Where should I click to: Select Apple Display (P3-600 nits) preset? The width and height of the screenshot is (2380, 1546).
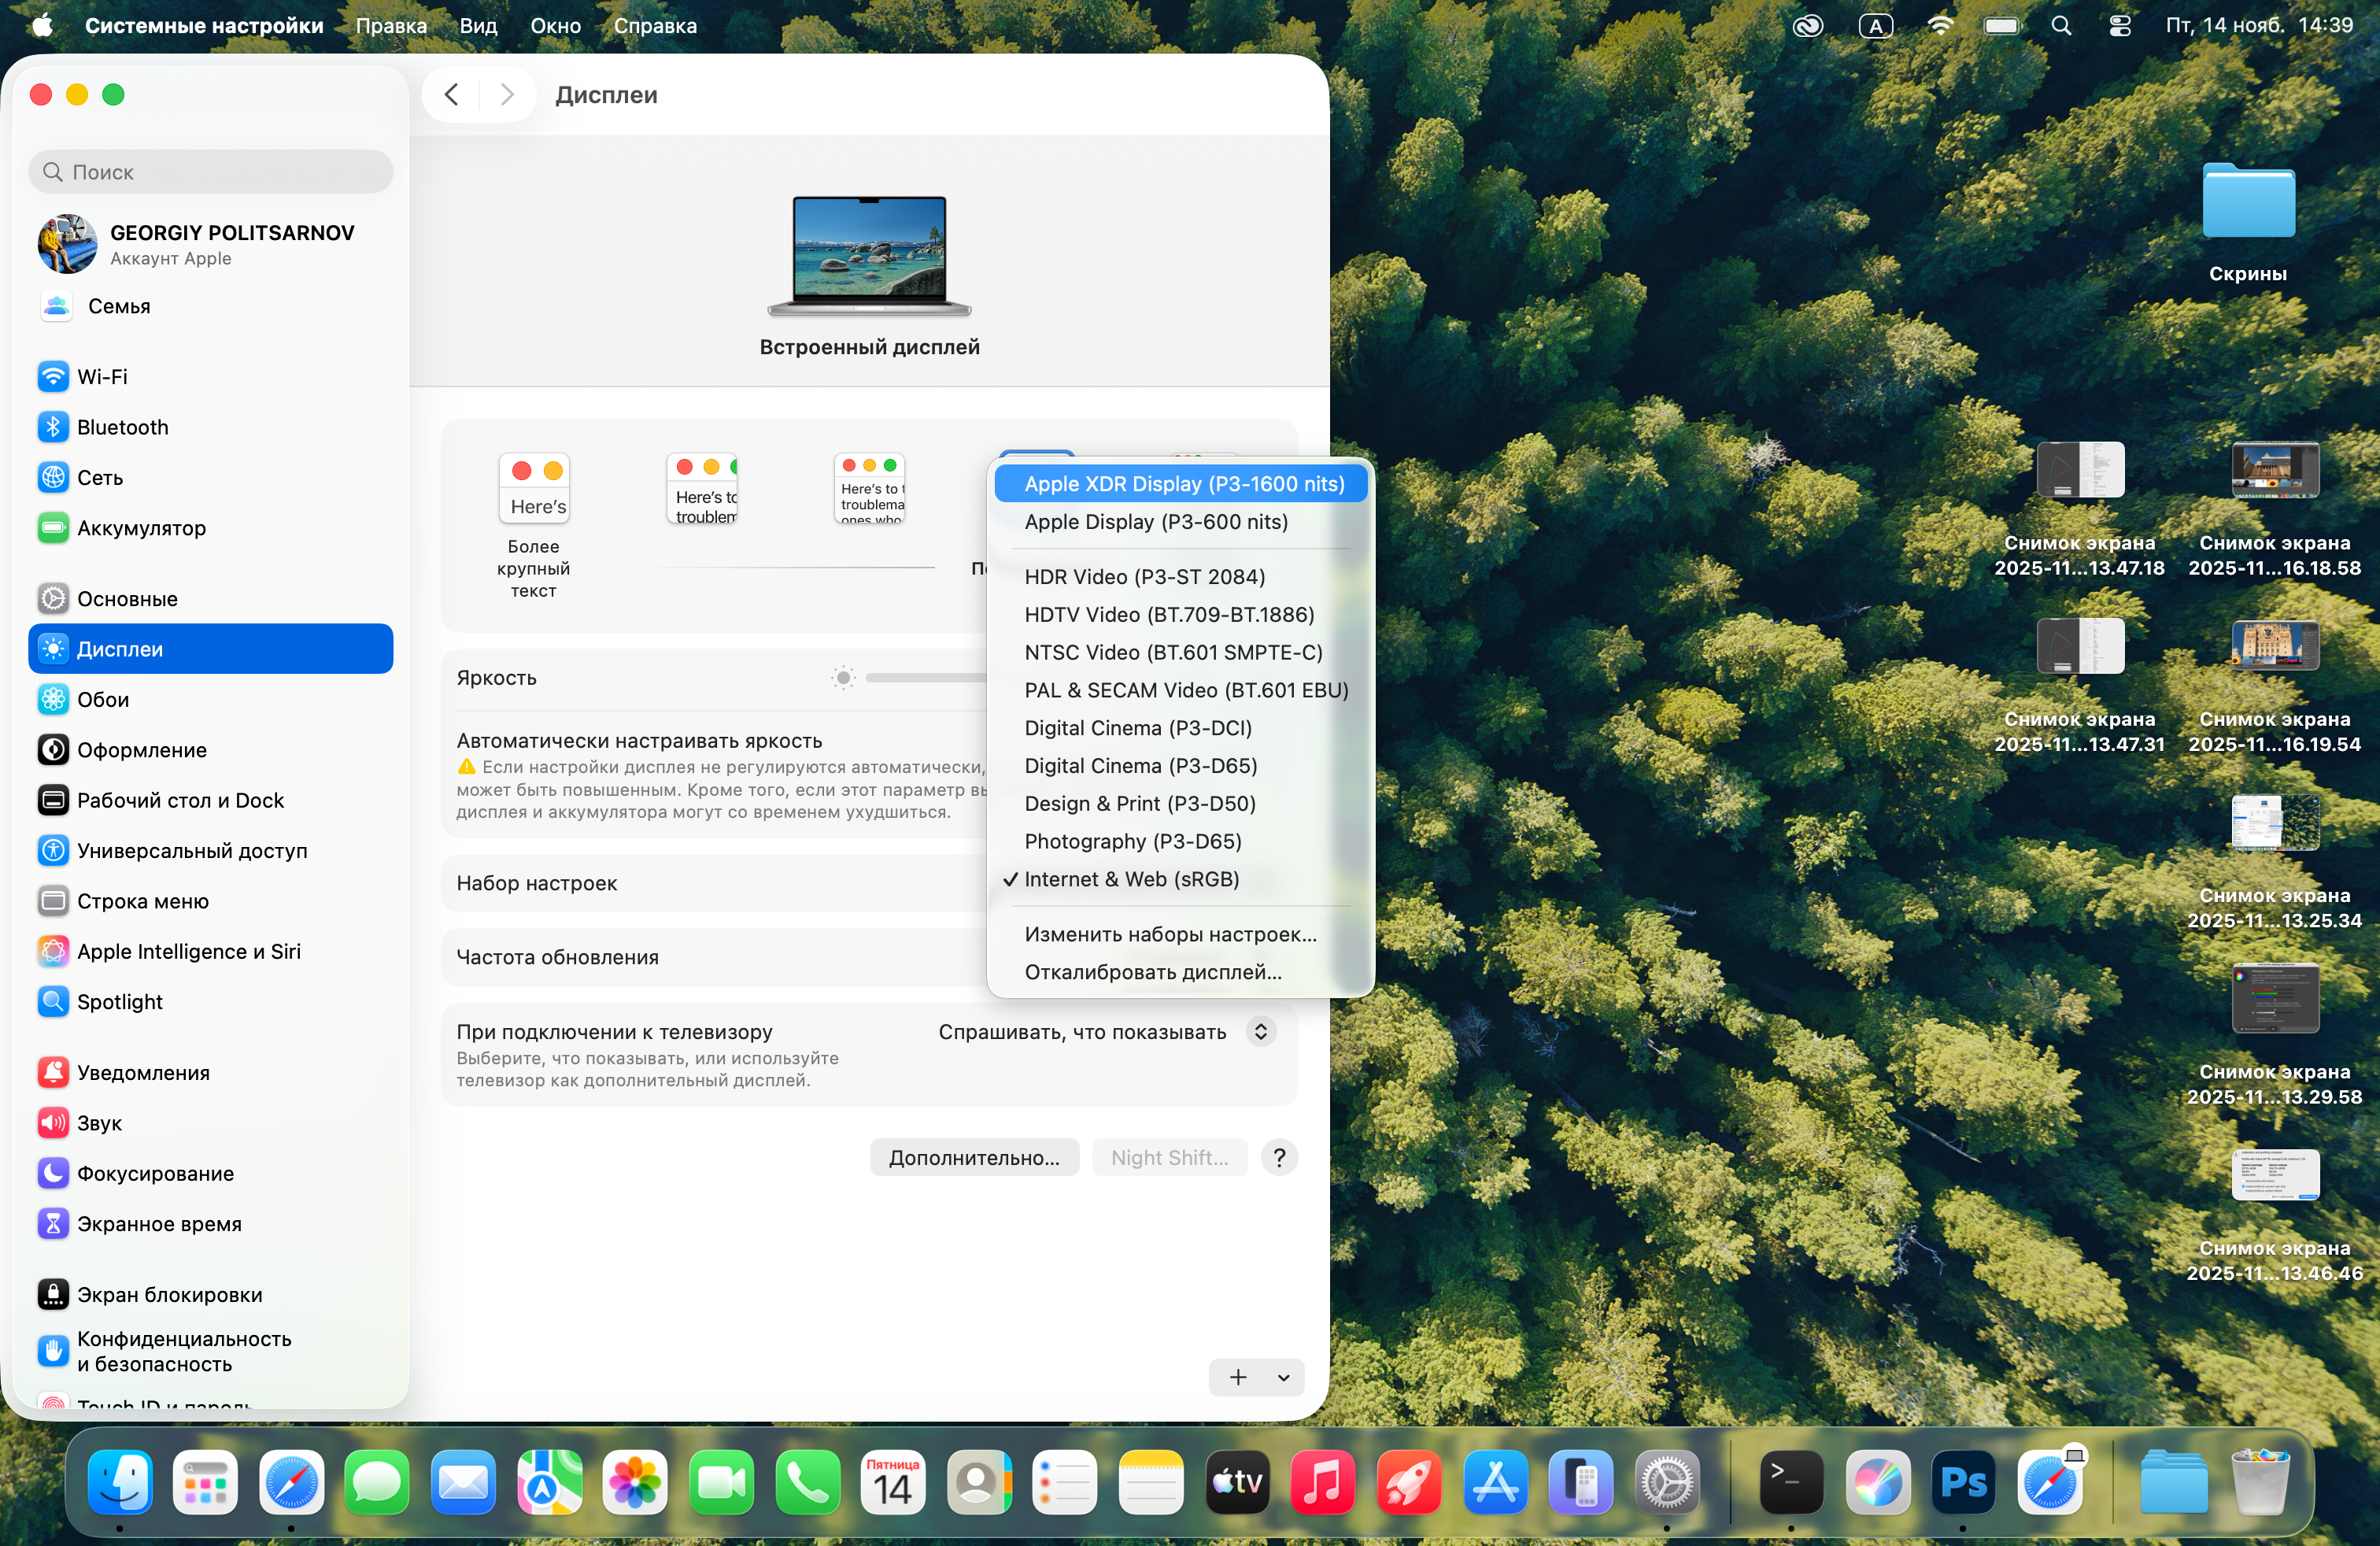[x=1155, y=522]
